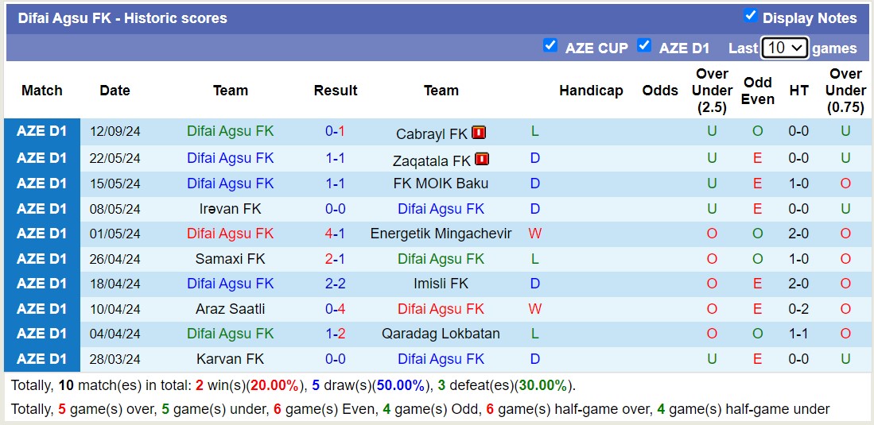Toggle the Display Notes checkbox

[x=750, y=16]
